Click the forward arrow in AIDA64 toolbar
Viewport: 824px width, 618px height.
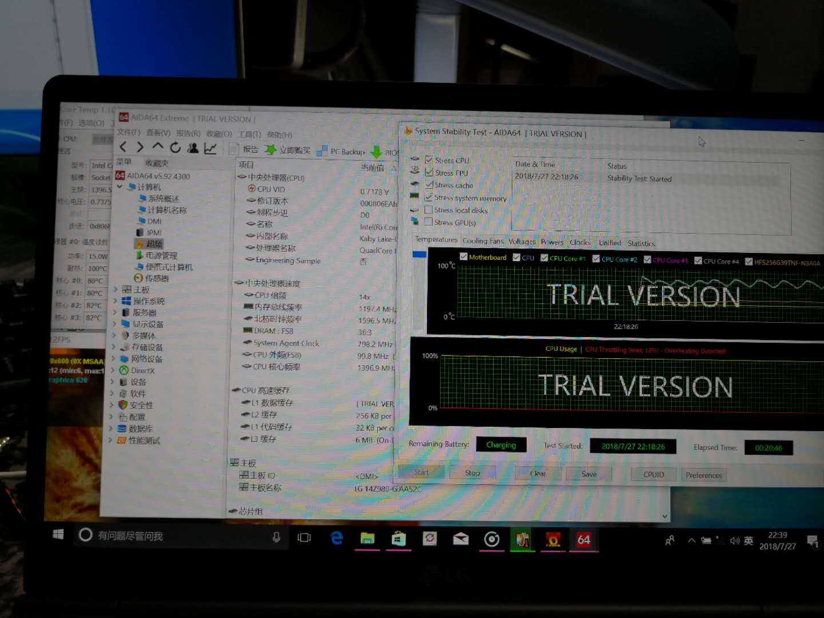coord(140,148)
